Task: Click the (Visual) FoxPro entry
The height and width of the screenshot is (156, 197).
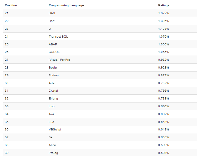Action: tap(60, 60)
